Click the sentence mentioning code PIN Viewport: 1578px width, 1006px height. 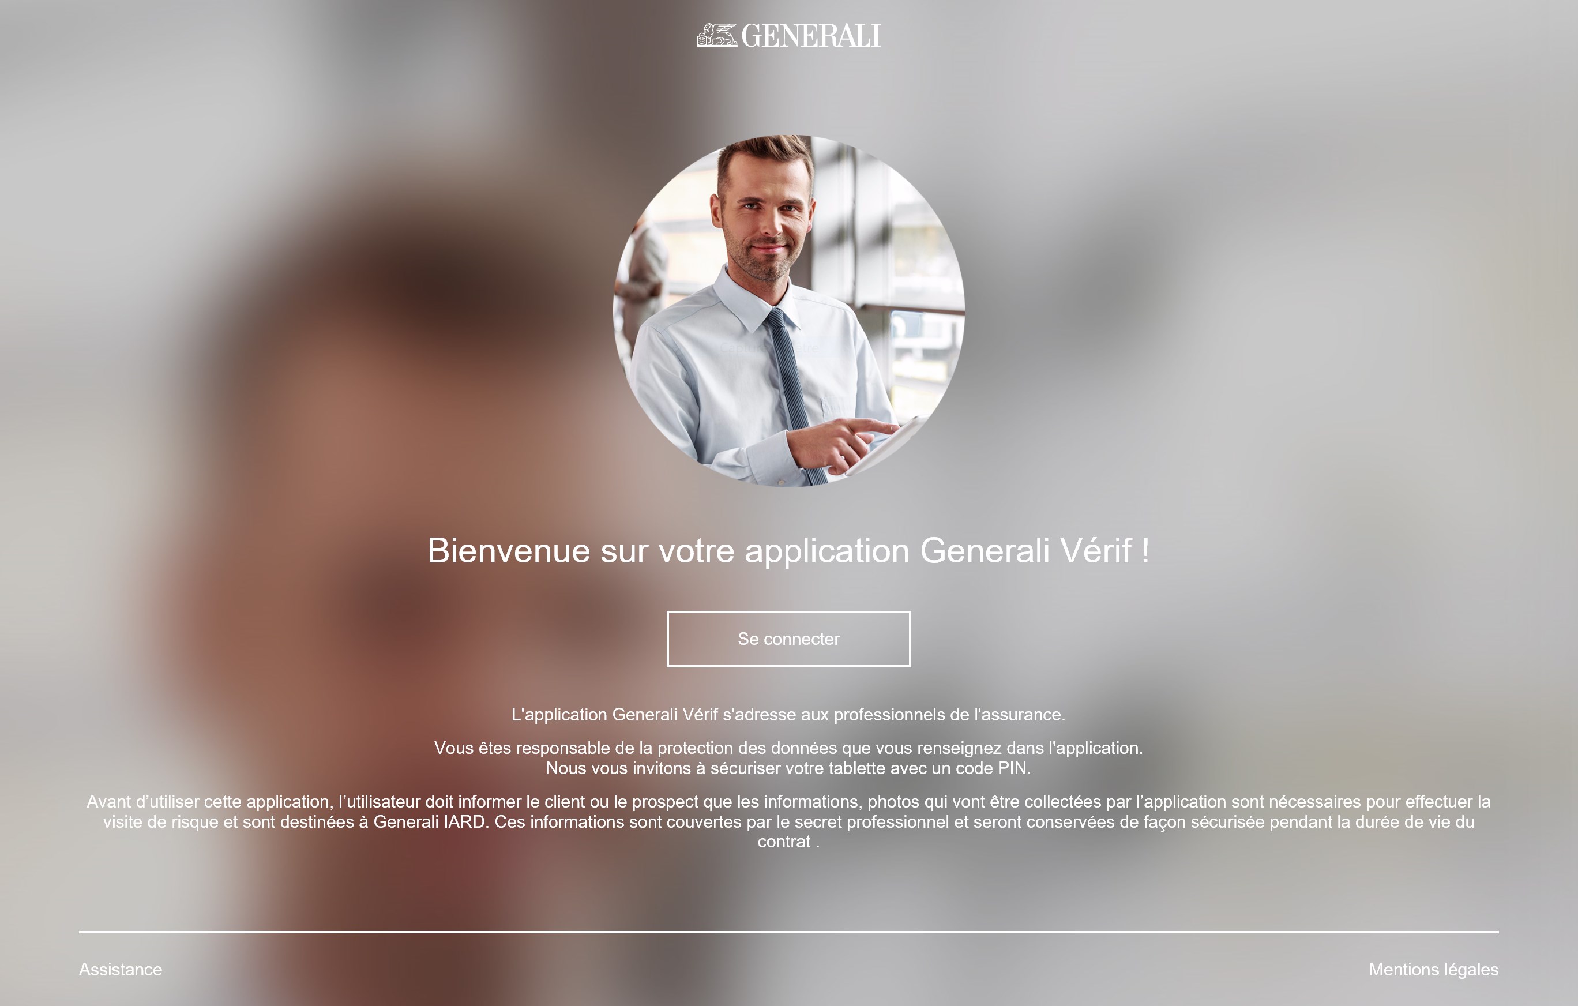tap(788, 768)
